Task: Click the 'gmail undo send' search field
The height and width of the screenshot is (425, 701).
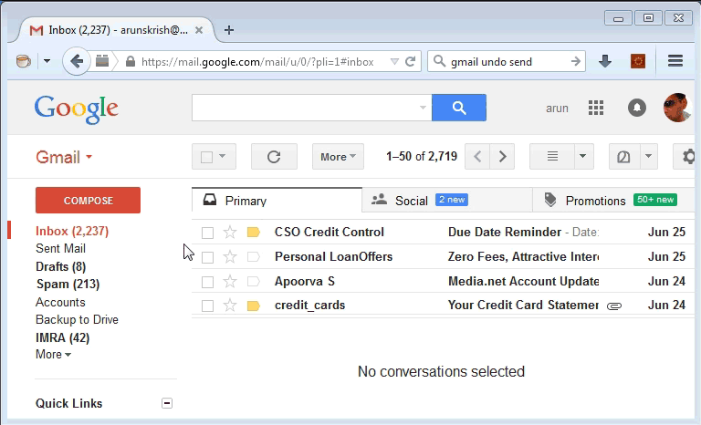Action: coord(507,62)
